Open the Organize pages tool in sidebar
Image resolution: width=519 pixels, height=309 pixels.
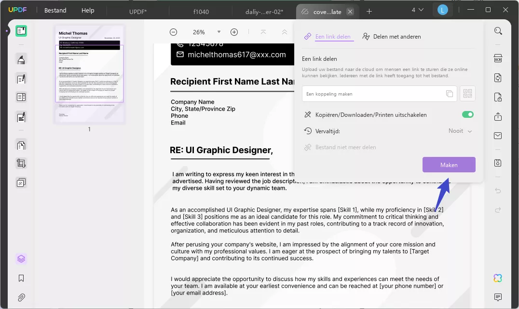click(x=21, y=97)
